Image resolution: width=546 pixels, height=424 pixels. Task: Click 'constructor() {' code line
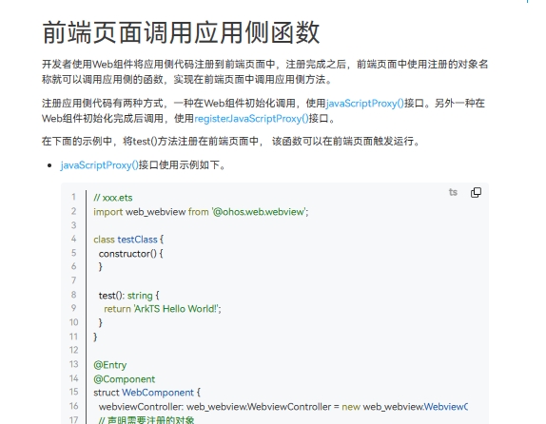tap(131, 254)
